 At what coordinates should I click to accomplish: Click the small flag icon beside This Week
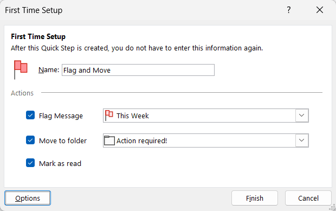(109, 116)
